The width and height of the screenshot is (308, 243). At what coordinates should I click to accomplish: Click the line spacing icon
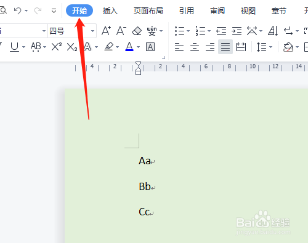(261, 47)
